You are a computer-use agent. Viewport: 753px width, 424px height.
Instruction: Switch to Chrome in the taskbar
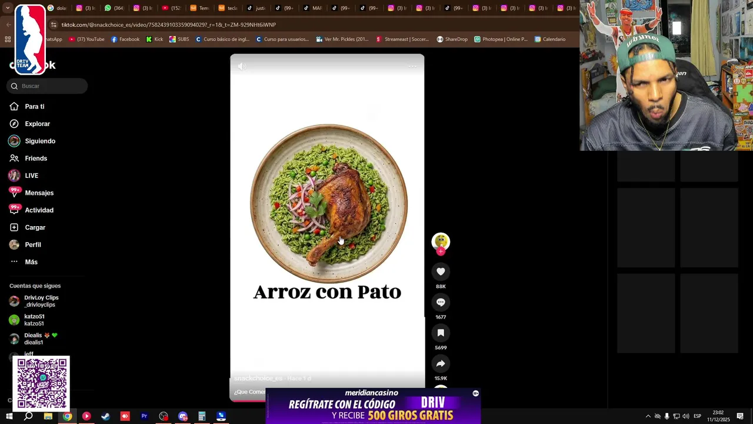point(68,416)
